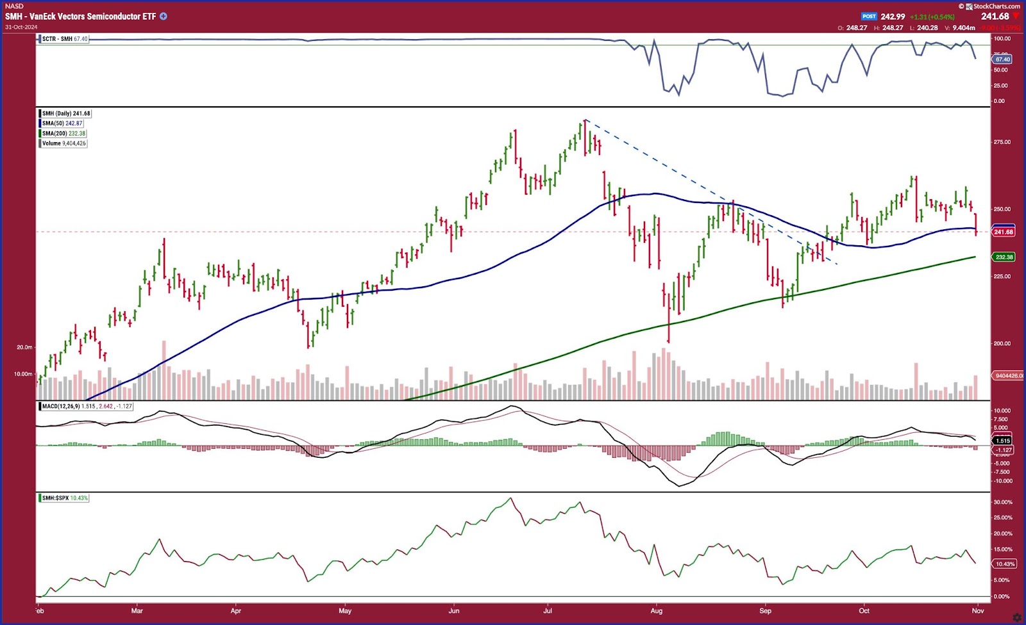Click the Mar label on the time axis
Screen dimensions: 1026x625
click(137, 610)
